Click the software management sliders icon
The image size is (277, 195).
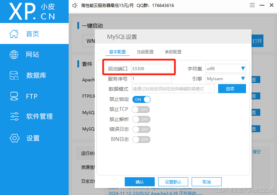tap(15, 116)
